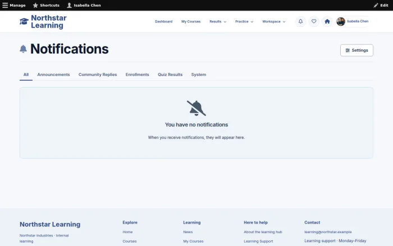
Task: Open Courses link in footer Explore
Action: (x=130, y=242)
